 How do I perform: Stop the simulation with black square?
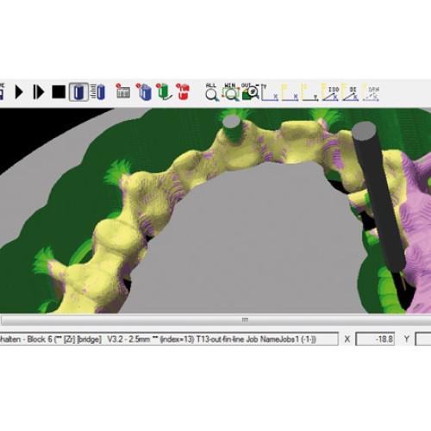[x=59, y=92]
